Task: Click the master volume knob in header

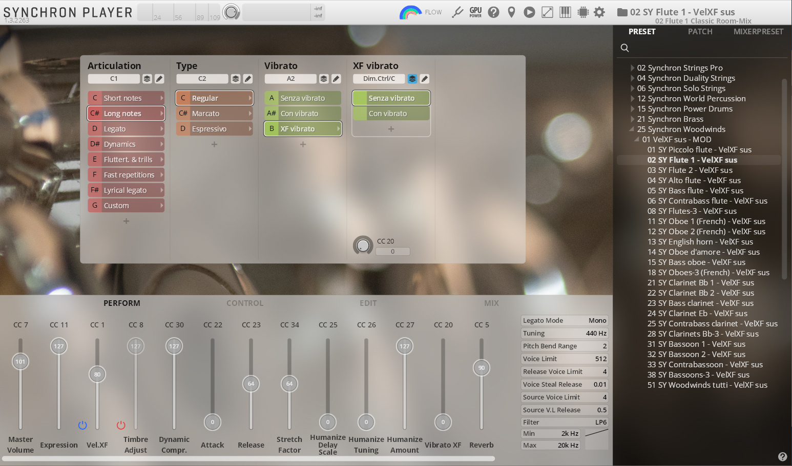Action: (232, 12)
